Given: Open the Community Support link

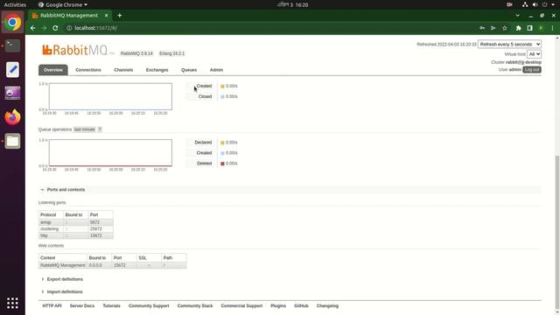Looking at the screenshot, I should coord(149,306).
